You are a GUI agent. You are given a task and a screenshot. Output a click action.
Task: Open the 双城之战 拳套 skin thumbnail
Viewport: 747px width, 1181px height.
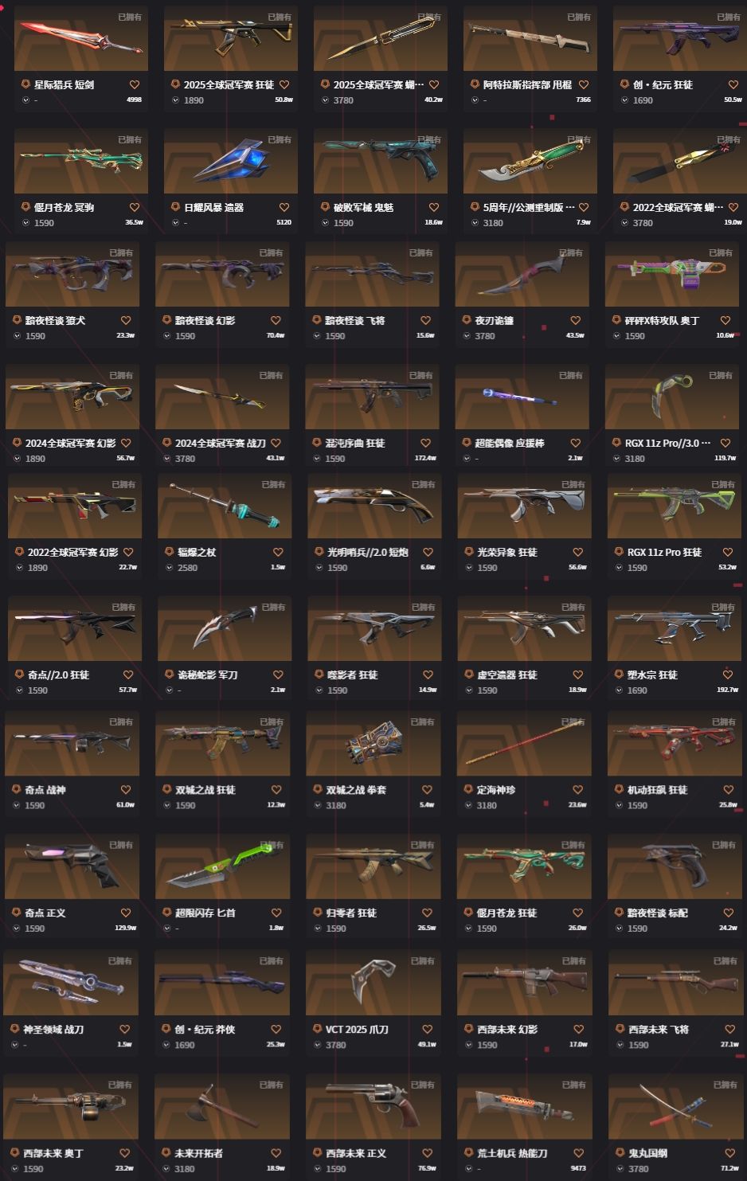(x=373, y=744)
